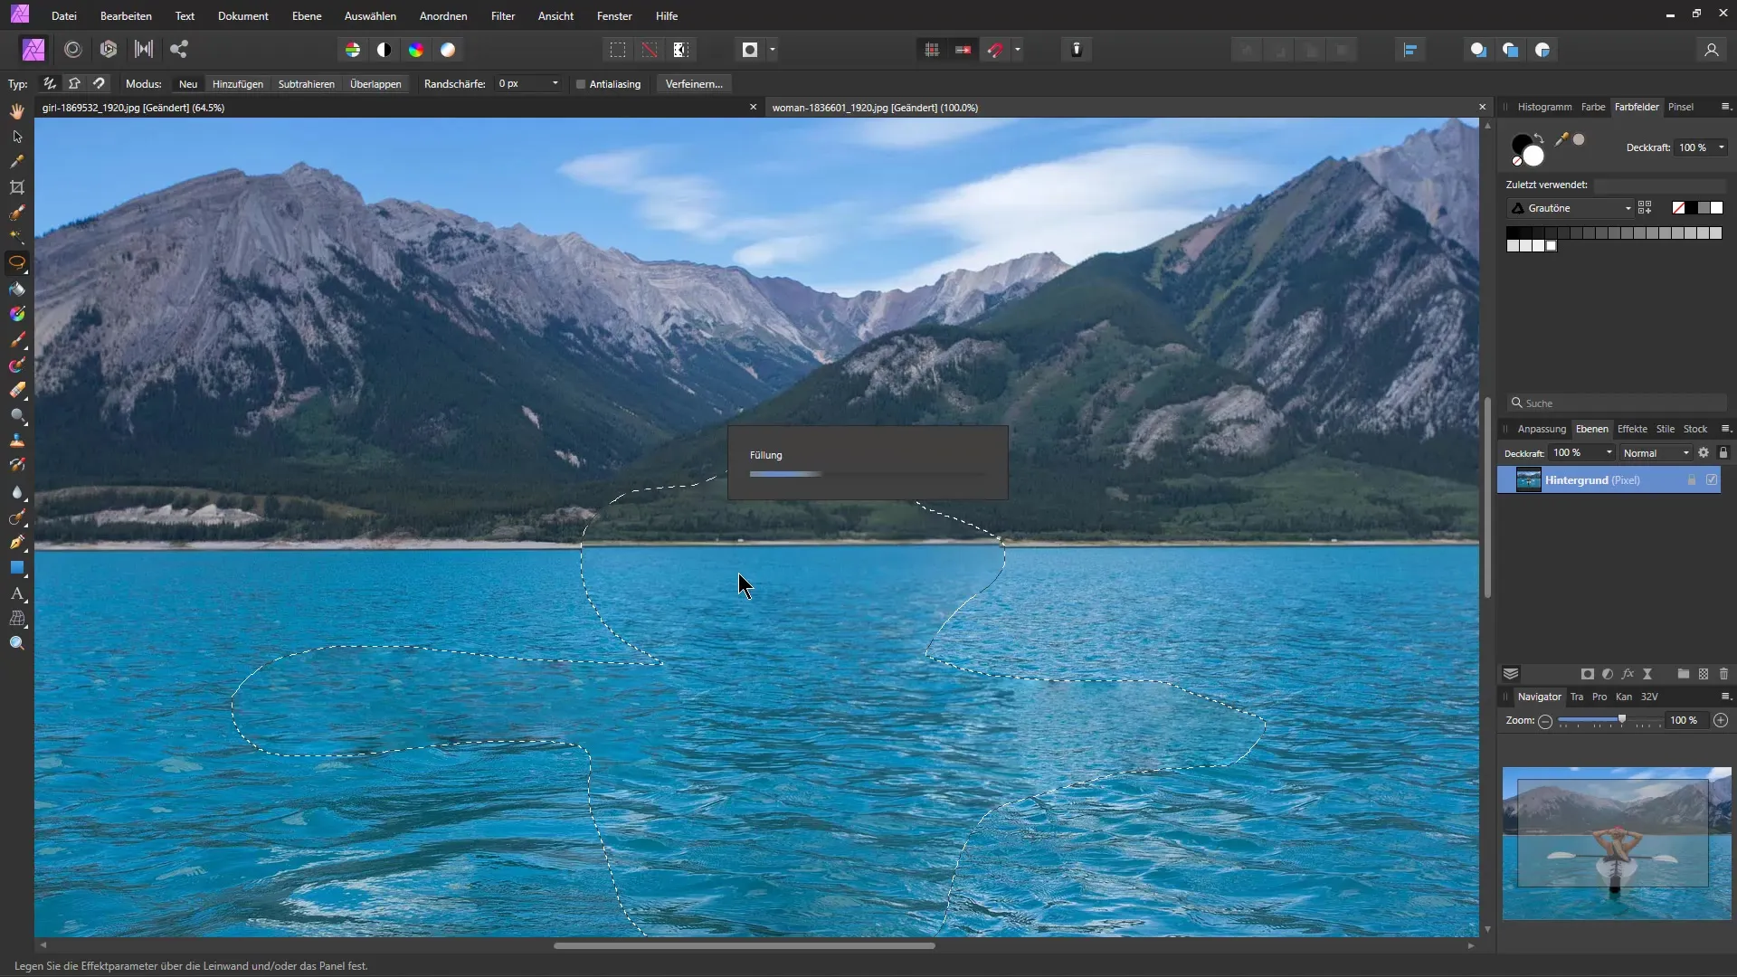This screenshot has height=977, width=1737.
Task: Activate the Artistic Text tool
Action: pos(17,593)
